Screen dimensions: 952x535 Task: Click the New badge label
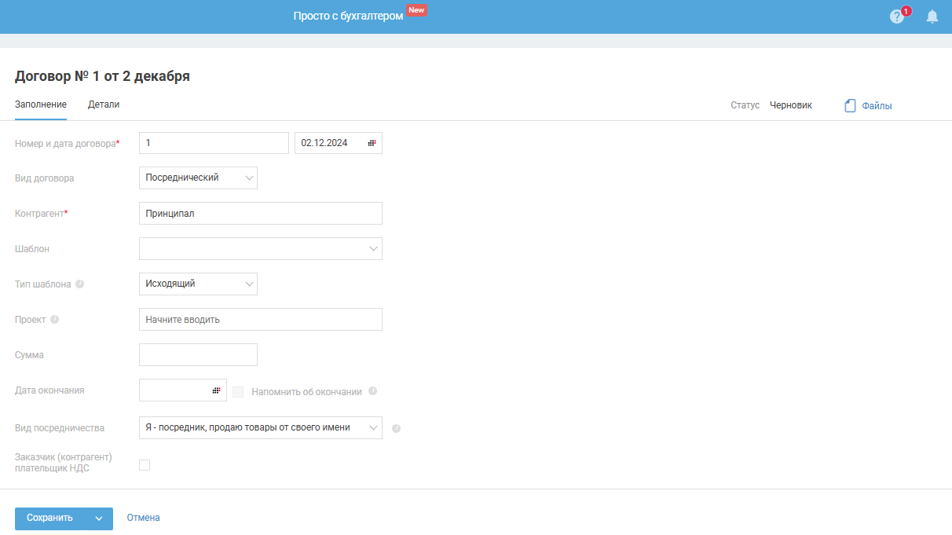tap(416, 11)
